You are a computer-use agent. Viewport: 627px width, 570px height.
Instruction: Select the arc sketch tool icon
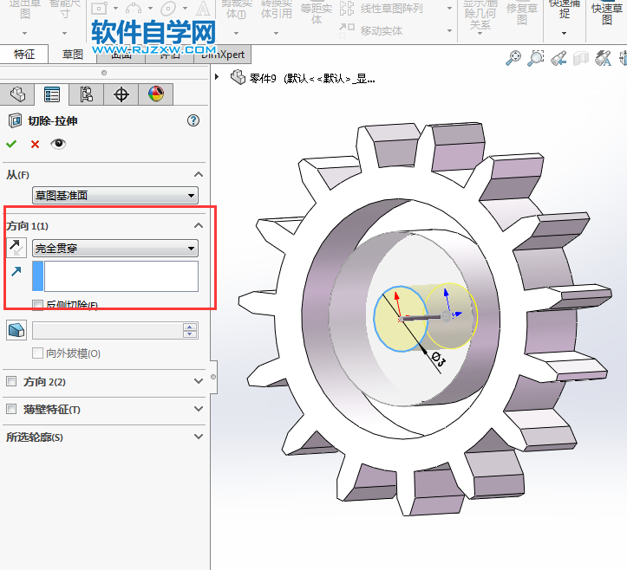coord(134,8)
